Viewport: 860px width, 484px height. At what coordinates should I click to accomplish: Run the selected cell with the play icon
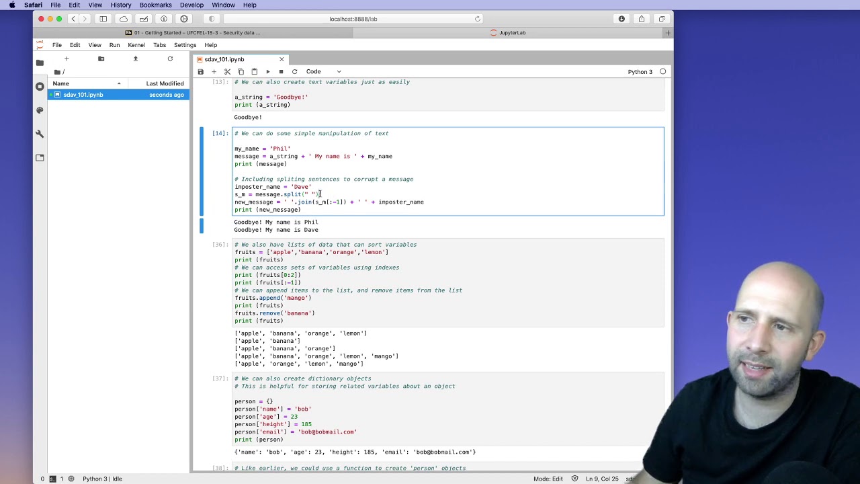[x=267, y=71]
